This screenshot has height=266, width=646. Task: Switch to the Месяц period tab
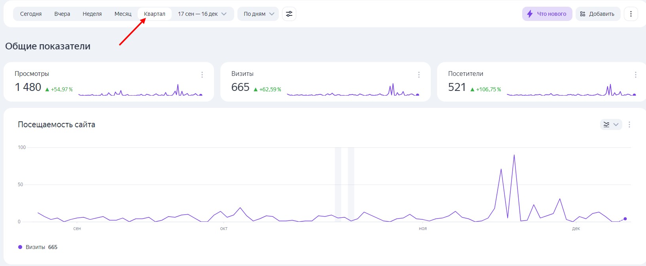pos(123,14)
